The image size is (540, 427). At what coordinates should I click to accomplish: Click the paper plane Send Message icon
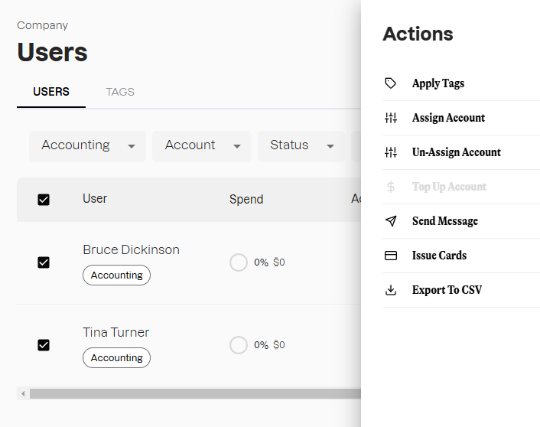391,221
